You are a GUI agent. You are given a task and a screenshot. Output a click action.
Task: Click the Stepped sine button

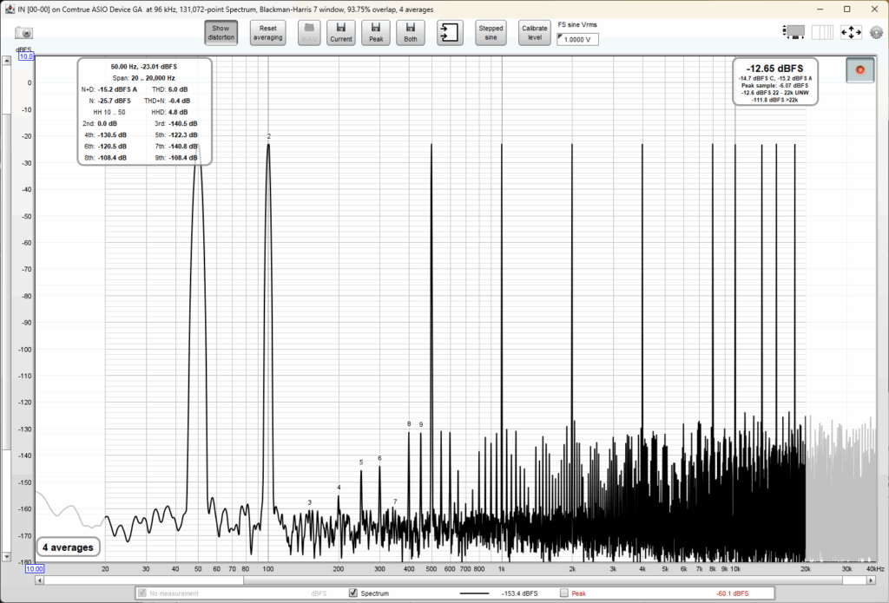pyautogui.click(x=491, y=32)
